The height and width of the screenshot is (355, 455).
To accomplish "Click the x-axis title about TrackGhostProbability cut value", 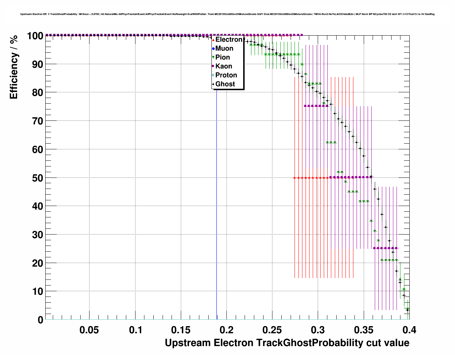I will pyautogui.click(x=287, y=343).
